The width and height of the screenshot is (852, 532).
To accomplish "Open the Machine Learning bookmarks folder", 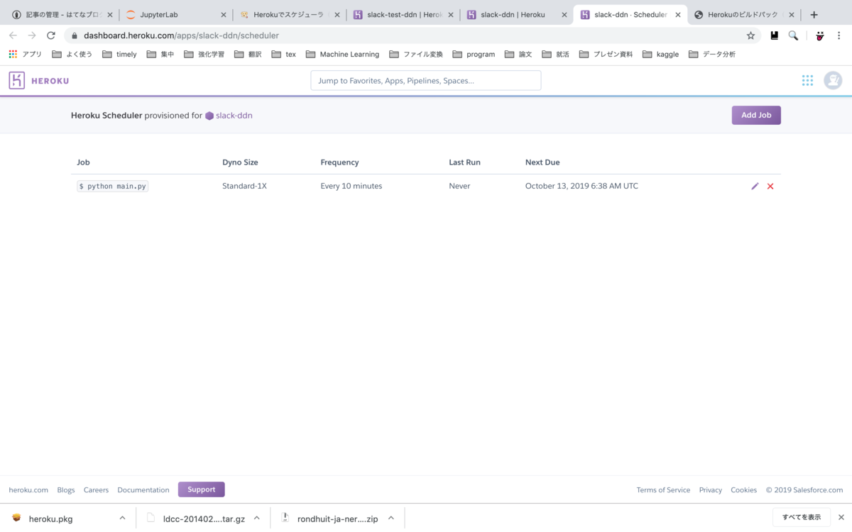I will (x=343, y=54).
